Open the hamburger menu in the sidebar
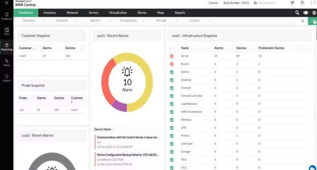317x170 pixels. point(7,3)
